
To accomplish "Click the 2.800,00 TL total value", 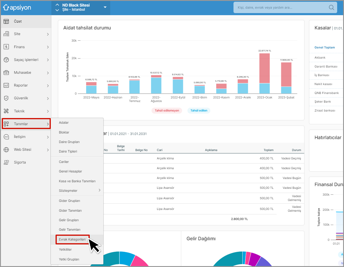I will tap(239, 219).
